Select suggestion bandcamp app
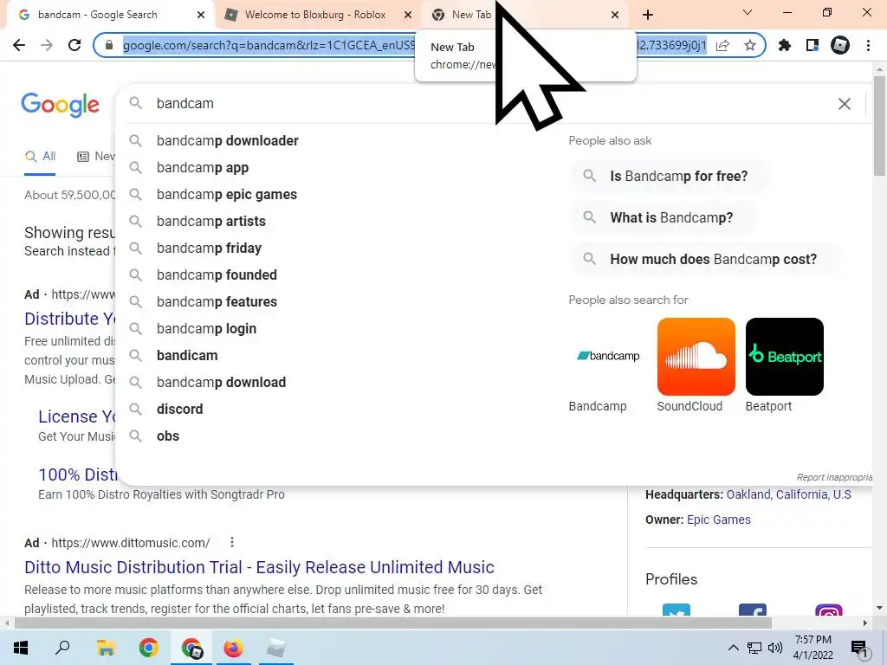The image size is (887, 665). pos(203,167)
